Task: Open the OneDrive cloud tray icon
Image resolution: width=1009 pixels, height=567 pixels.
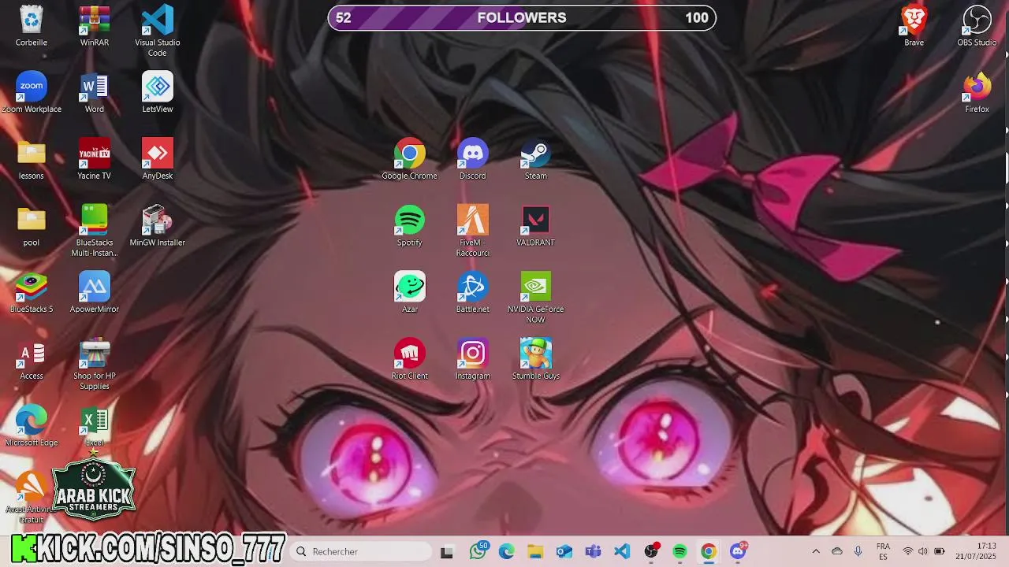Action: point(837,551)
